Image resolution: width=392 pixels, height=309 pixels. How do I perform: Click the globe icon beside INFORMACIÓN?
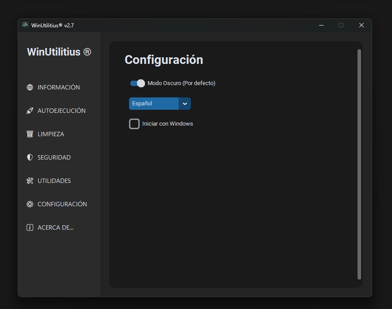[x=30, y=87]
